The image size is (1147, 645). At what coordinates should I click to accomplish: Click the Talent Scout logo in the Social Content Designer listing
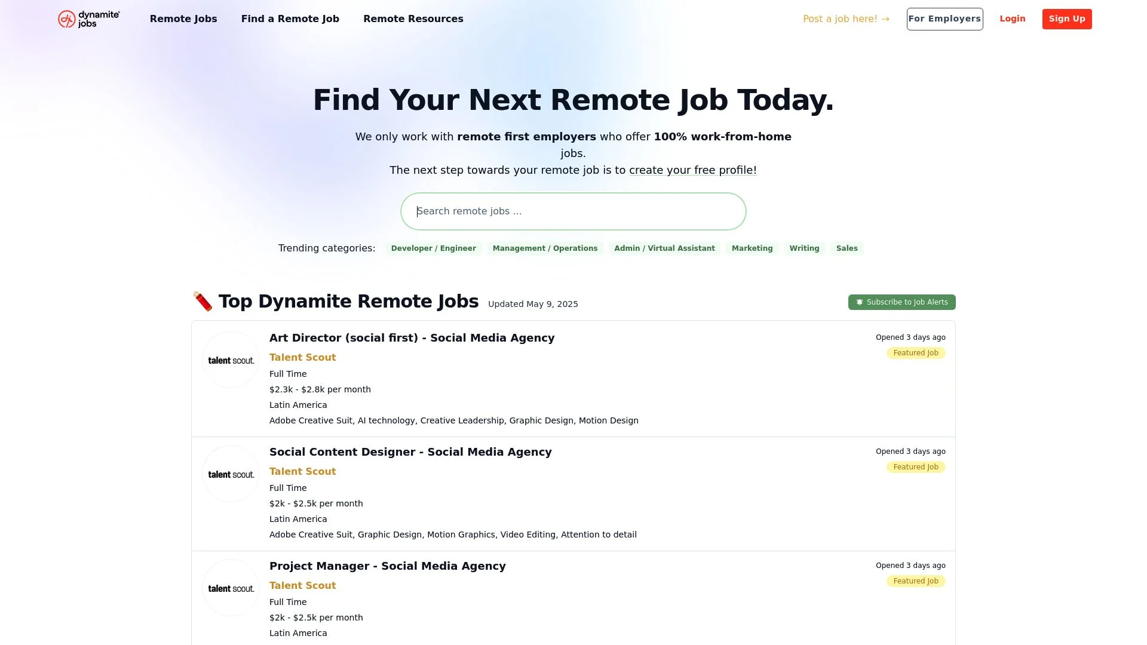click(231, 474)
